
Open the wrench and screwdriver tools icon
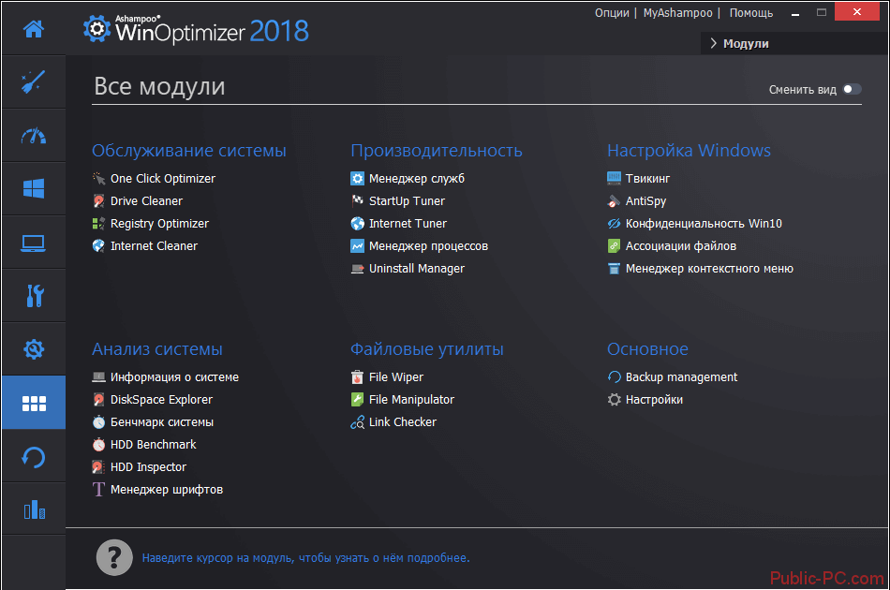pyautogui.click(x=34, y=296)
